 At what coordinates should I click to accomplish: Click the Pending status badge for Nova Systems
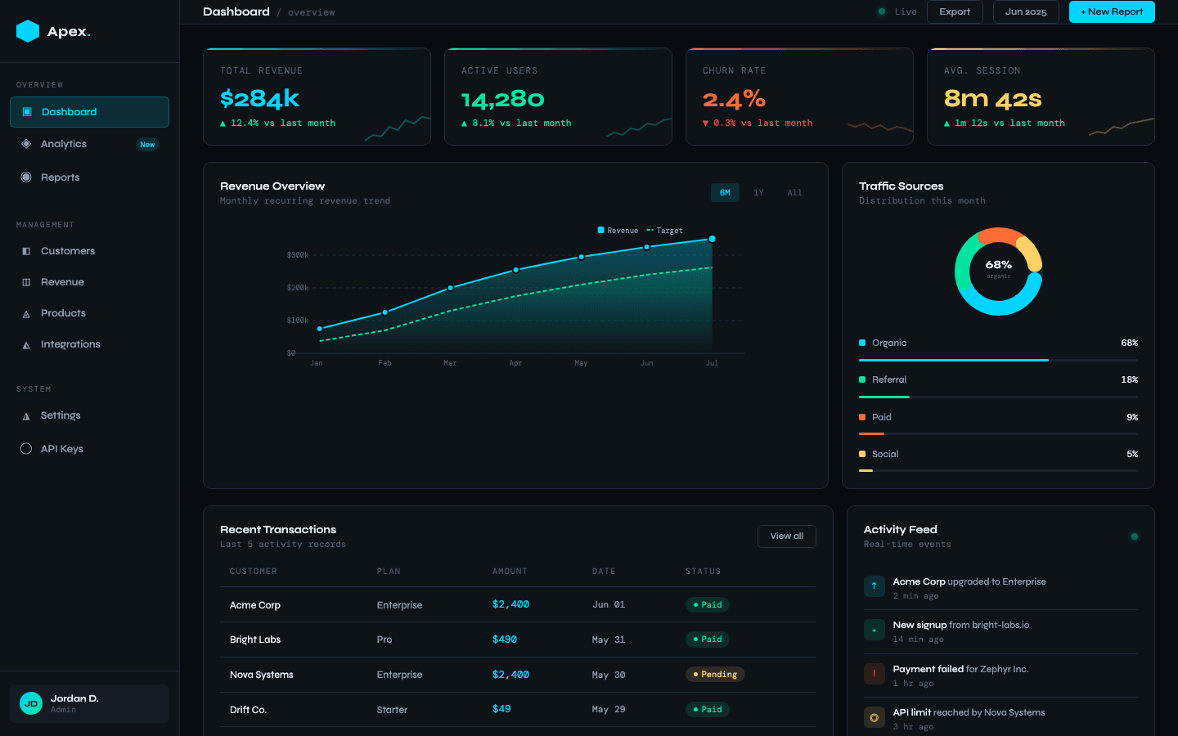point(715,675)
